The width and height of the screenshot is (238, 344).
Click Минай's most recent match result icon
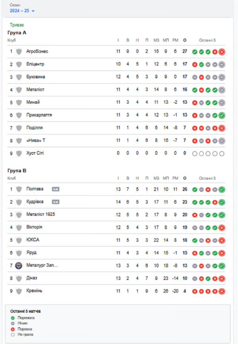[x=222, y=103]
